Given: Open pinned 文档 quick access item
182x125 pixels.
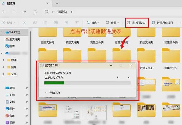Looking at the screenshot, I should pyautogui.click(x=10, y=102).
